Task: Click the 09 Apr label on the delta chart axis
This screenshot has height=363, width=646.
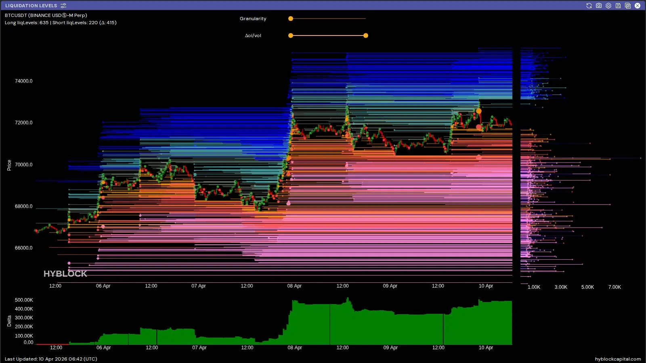Action: [390, 348]
